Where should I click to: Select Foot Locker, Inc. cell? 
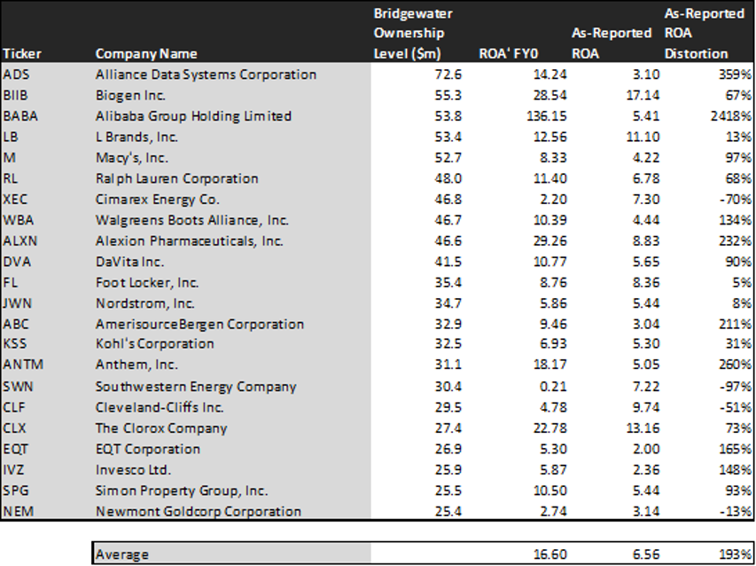coord(147,282)
